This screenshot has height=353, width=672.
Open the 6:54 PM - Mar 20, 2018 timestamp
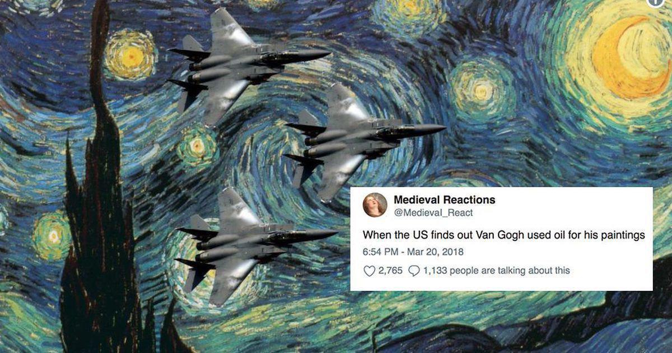413,252
